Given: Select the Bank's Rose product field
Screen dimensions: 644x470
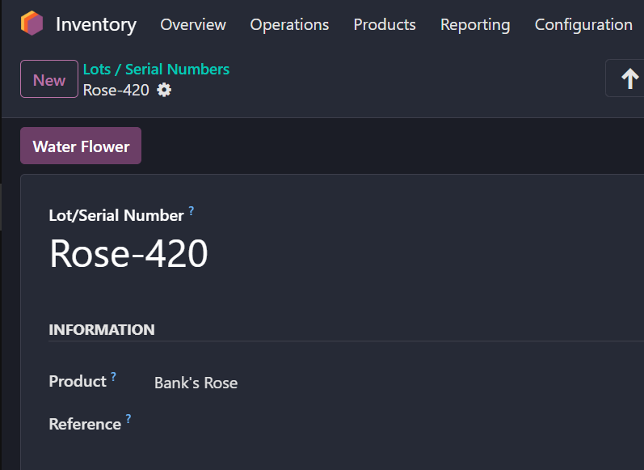Looking at the screenshot, I should [196, 383].
